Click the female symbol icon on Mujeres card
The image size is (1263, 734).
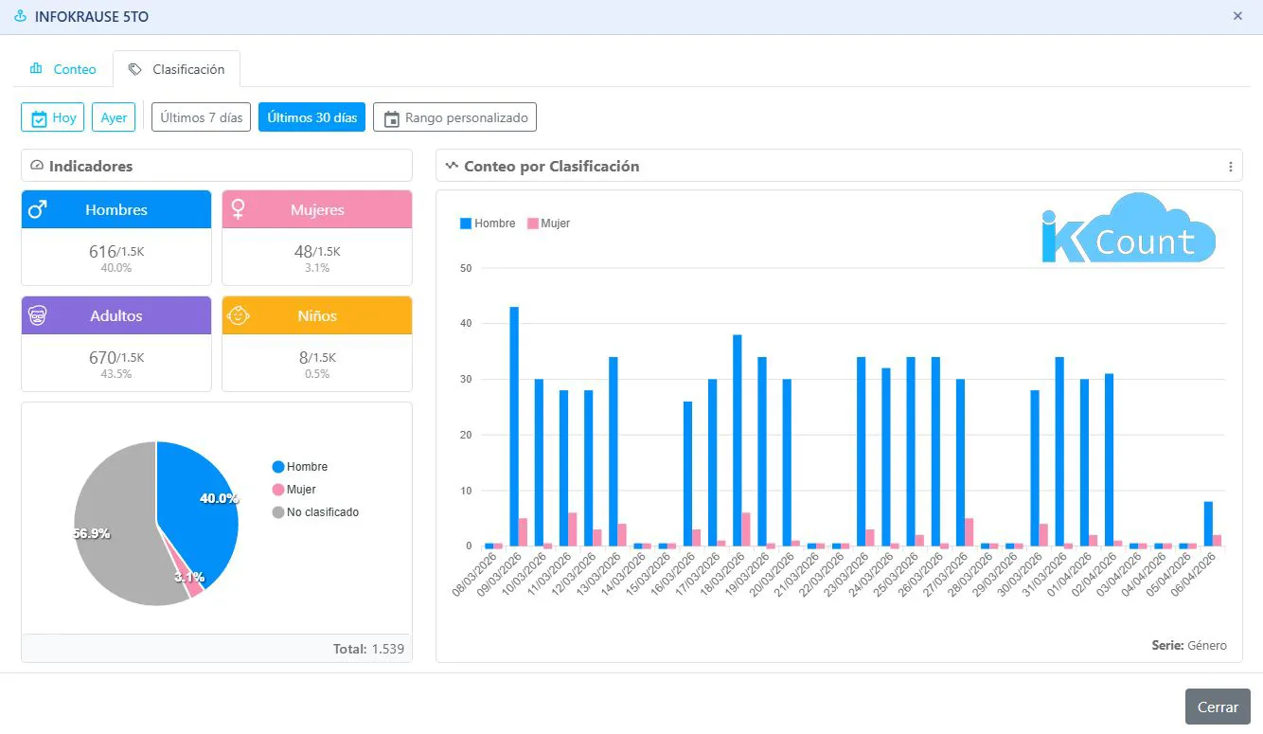tap(239, 209)
